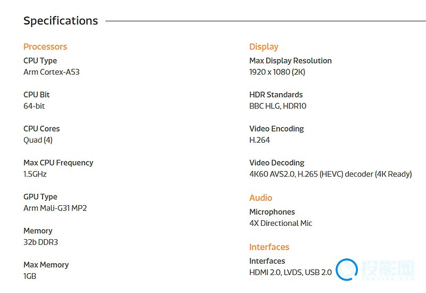The height and width of the screenshot is (293, 426).
Task: Click the Quad (4) cores value
Action: pyautogui.click(x=38, y=140)
